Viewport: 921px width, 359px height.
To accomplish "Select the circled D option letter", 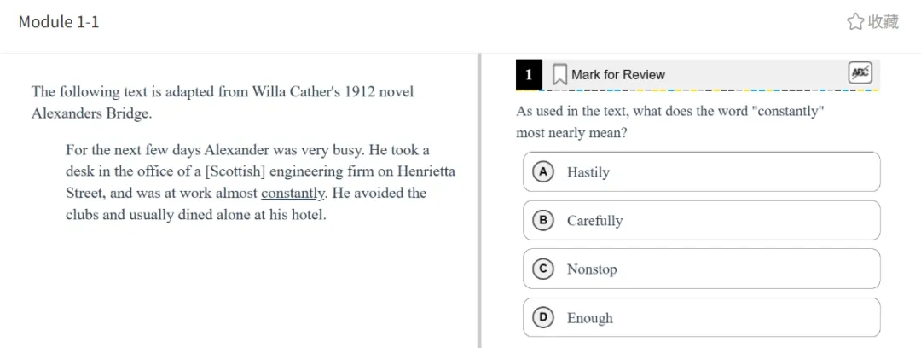I will (x=542, y=317).
